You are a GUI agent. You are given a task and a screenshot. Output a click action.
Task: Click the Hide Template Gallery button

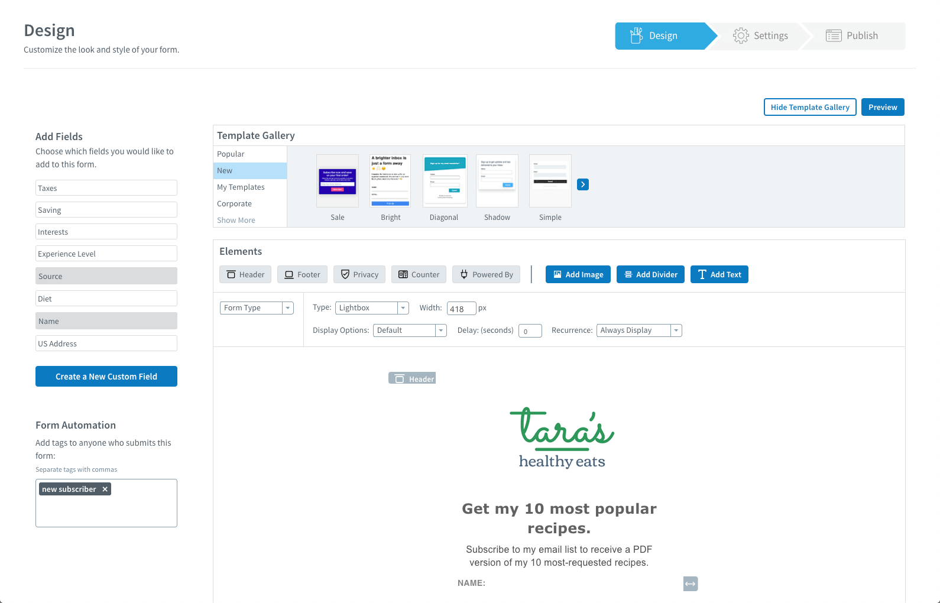[810, 107]
